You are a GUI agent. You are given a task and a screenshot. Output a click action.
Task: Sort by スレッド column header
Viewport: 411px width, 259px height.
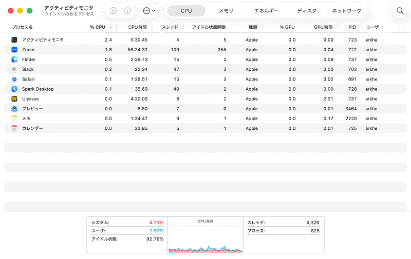point(170,27)
